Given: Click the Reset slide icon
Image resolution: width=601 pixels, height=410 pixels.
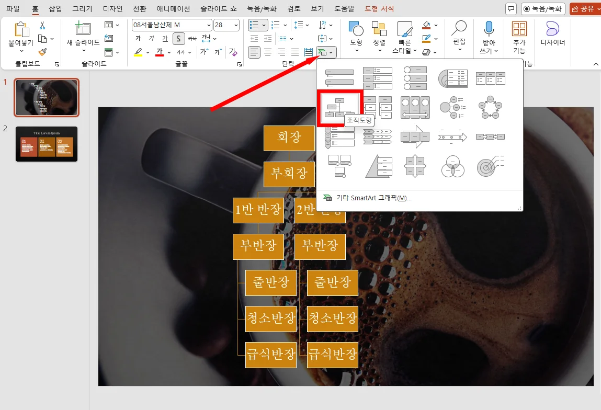Looking at the screenshot, I should (109, 38).
